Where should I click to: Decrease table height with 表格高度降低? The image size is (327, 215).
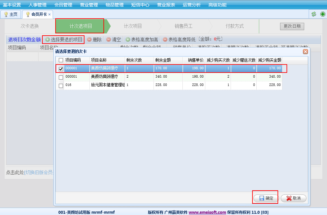click(179, 39)
